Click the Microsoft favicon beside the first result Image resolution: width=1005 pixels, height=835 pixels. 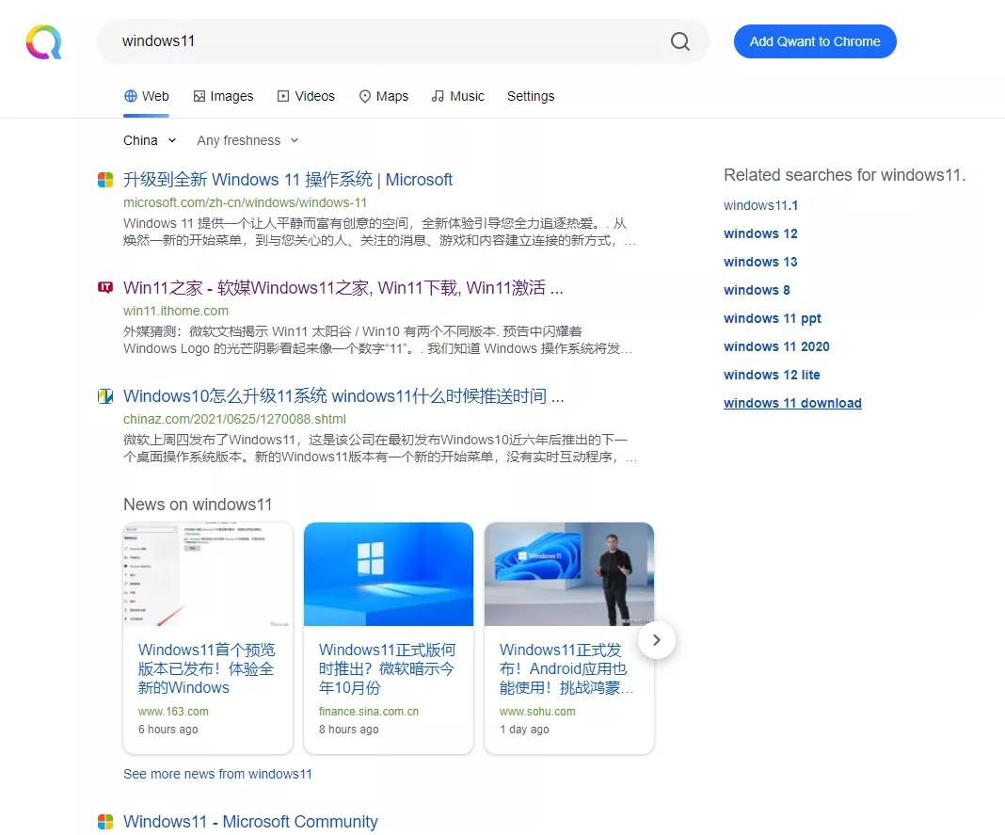[x=104, y=179]
